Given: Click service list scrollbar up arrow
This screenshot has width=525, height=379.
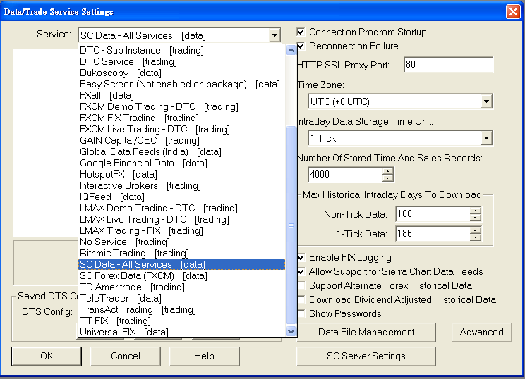Looking at the screenshot, I should click(291, 51).
